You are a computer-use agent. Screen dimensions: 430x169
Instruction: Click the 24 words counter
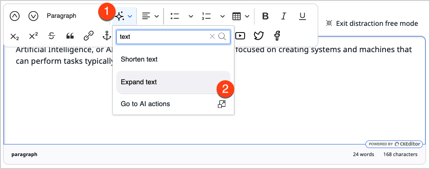[x=363, y=154]
